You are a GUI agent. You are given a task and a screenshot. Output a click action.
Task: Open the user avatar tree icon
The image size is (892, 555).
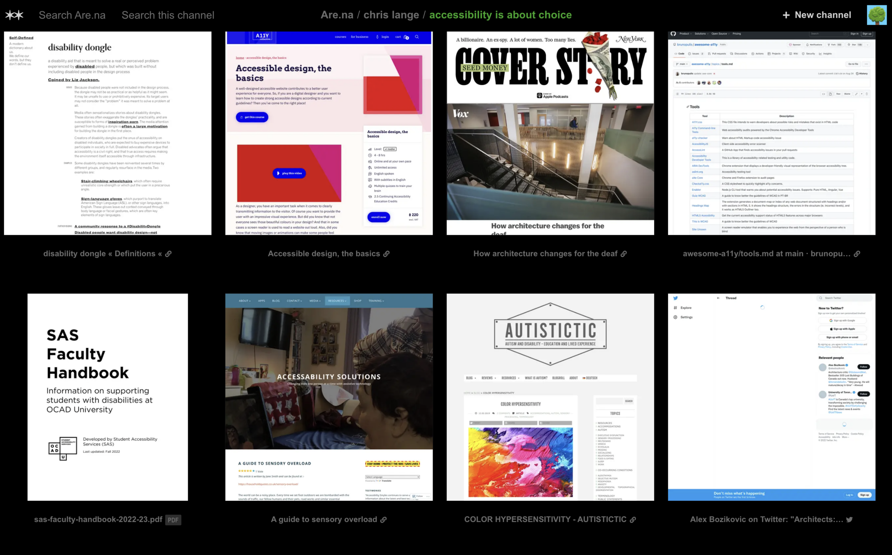[x=876, y=15]
